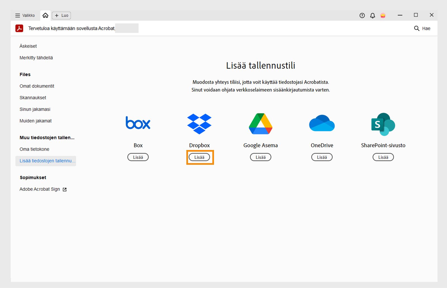Switch to the home tab with house icon
The width and height of the screenshot is (447, 288).
click(x=46, y=16)
